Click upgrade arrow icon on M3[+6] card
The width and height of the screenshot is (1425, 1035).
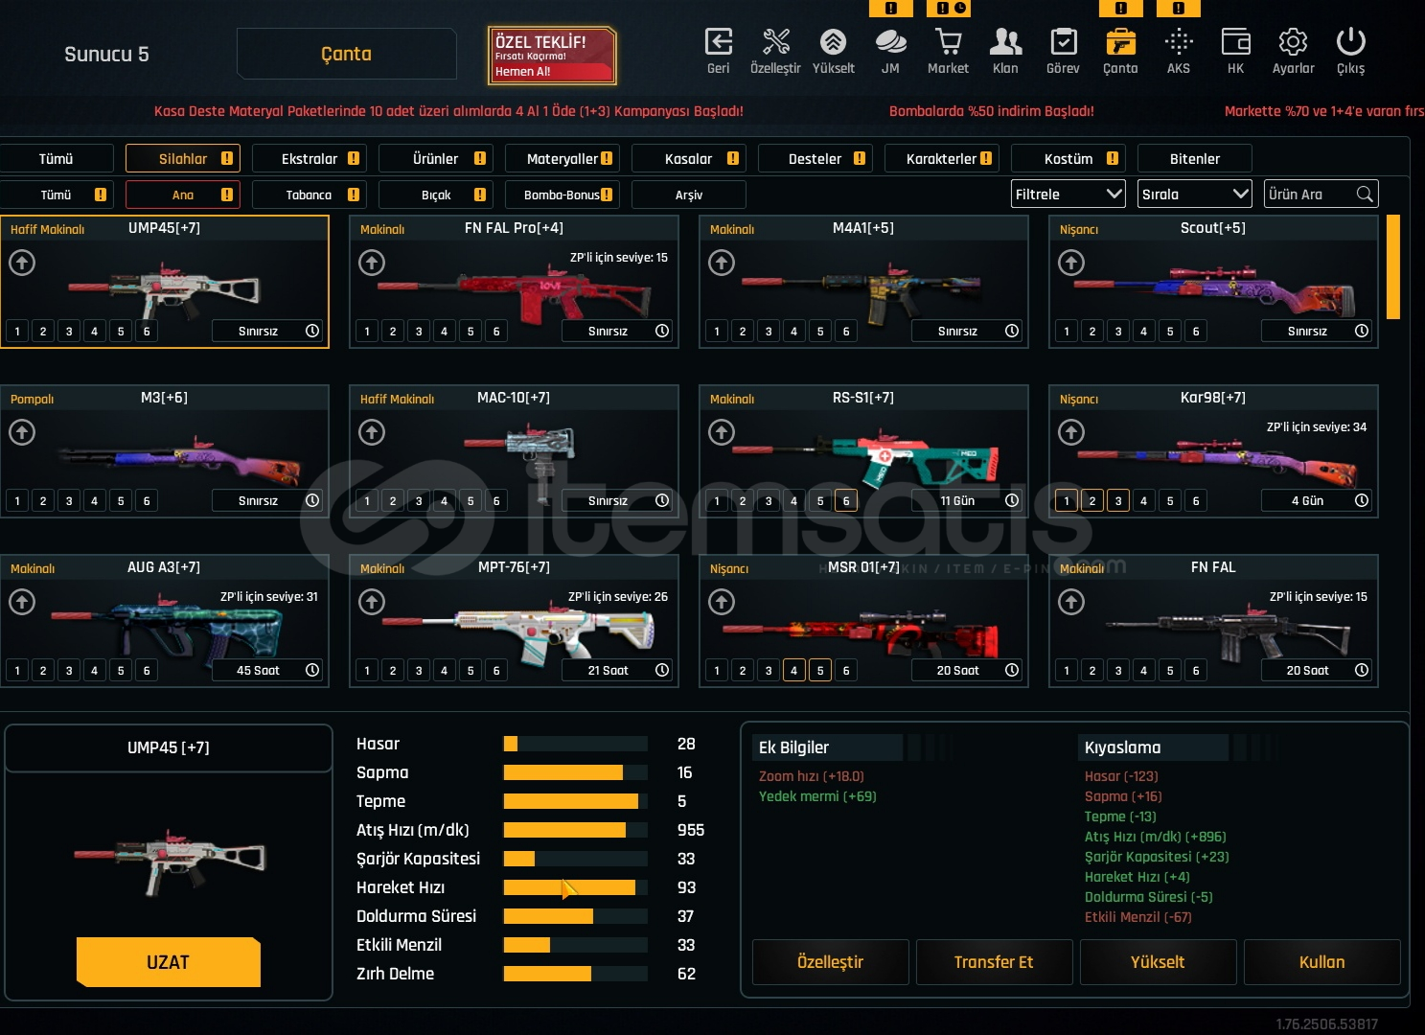pyautogui.click(x=22, y=432)
